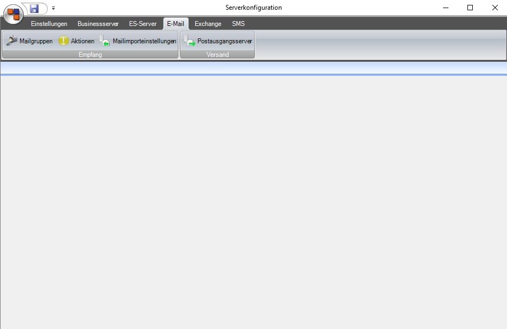Switch to the Businessserver tab
Viewport: 507px width, 329px height.
tap(98, 24)
